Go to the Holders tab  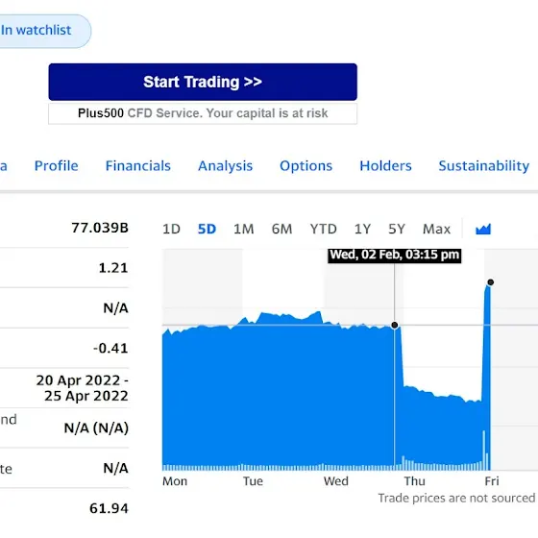click(x=385, y=165)
